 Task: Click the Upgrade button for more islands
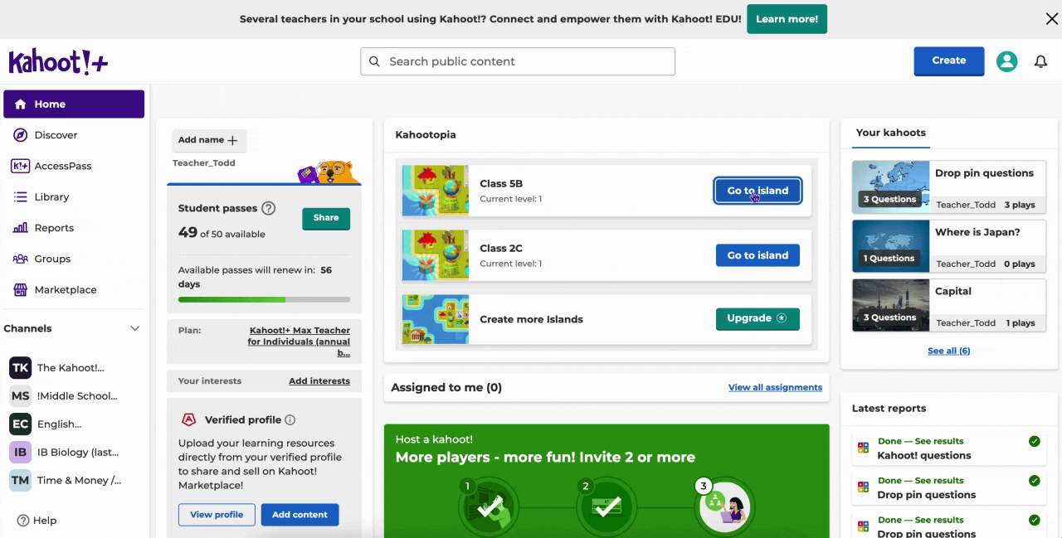coord(757,318)
